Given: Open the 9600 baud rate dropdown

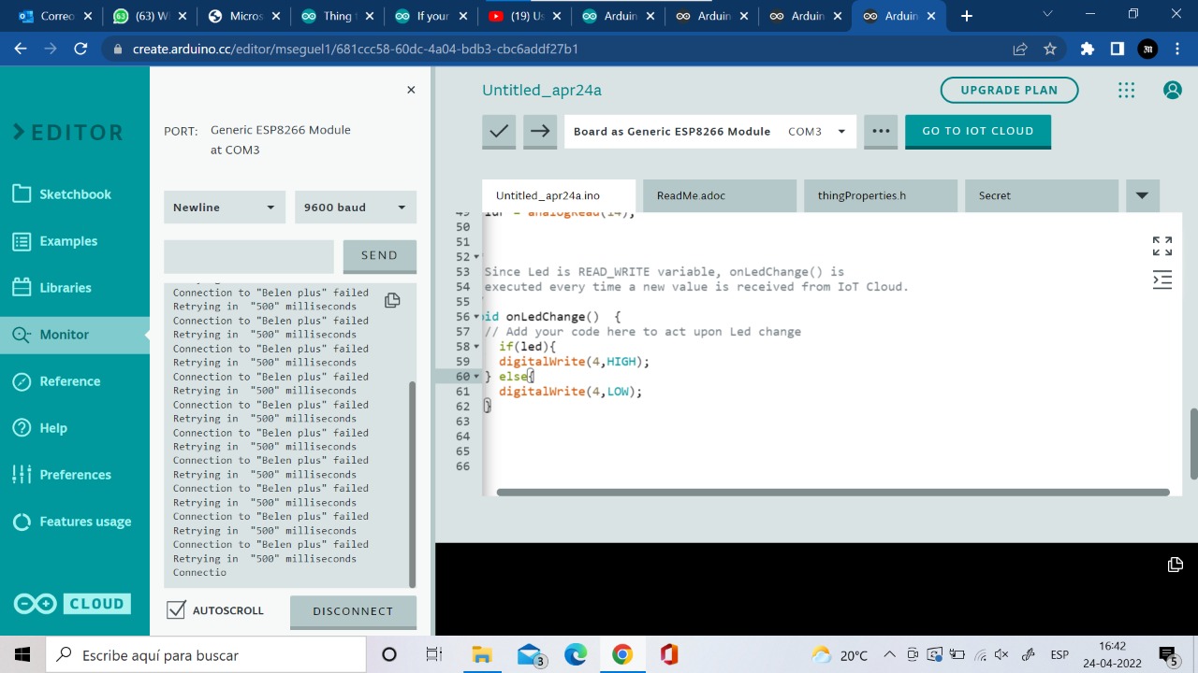Looking at the screenshot, I should (x=356, y=208).
